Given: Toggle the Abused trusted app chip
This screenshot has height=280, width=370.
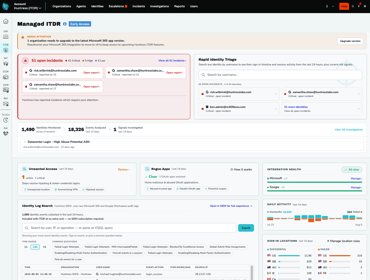Looking at the screenshot, I should [159, 189].
